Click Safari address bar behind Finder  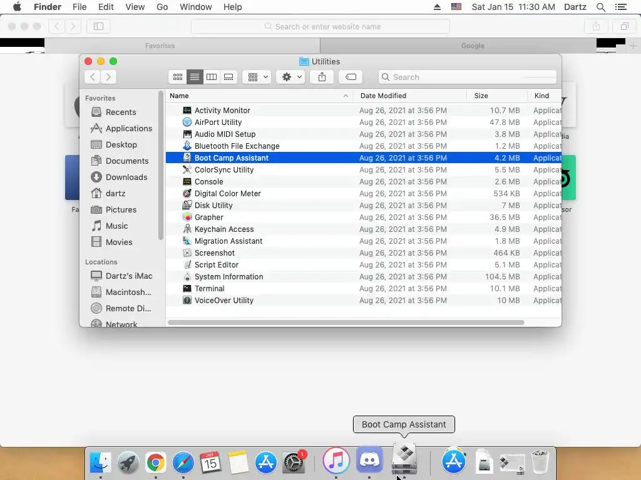[320, 26]
